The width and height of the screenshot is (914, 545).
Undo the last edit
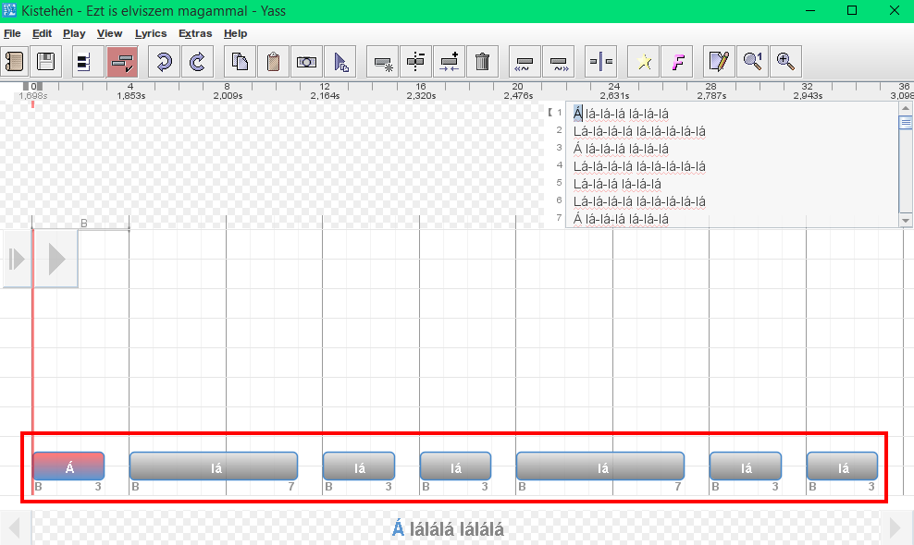pos(164,61)
